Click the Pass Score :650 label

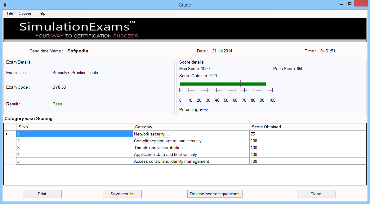pos(288,69)
